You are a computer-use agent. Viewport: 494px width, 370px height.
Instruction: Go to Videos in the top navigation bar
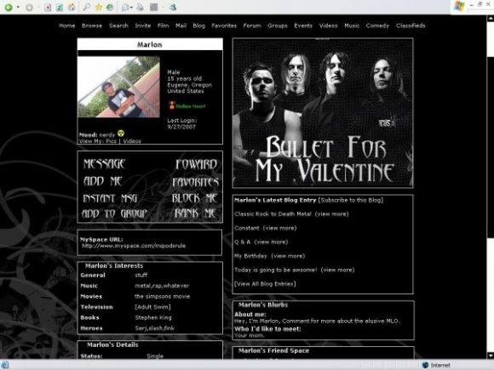point(328,26)
